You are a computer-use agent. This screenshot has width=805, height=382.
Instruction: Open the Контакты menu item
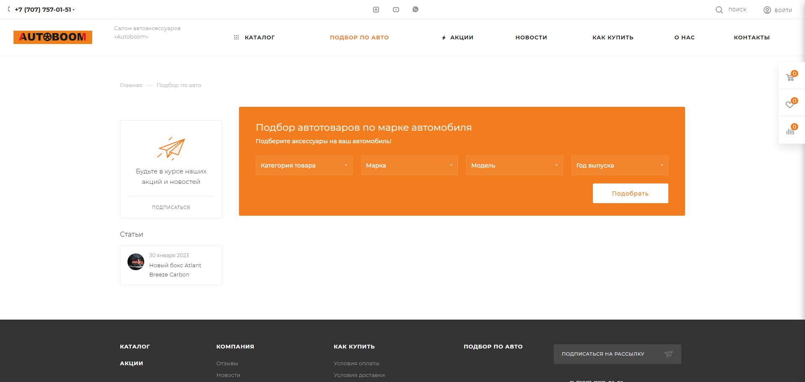752,37
